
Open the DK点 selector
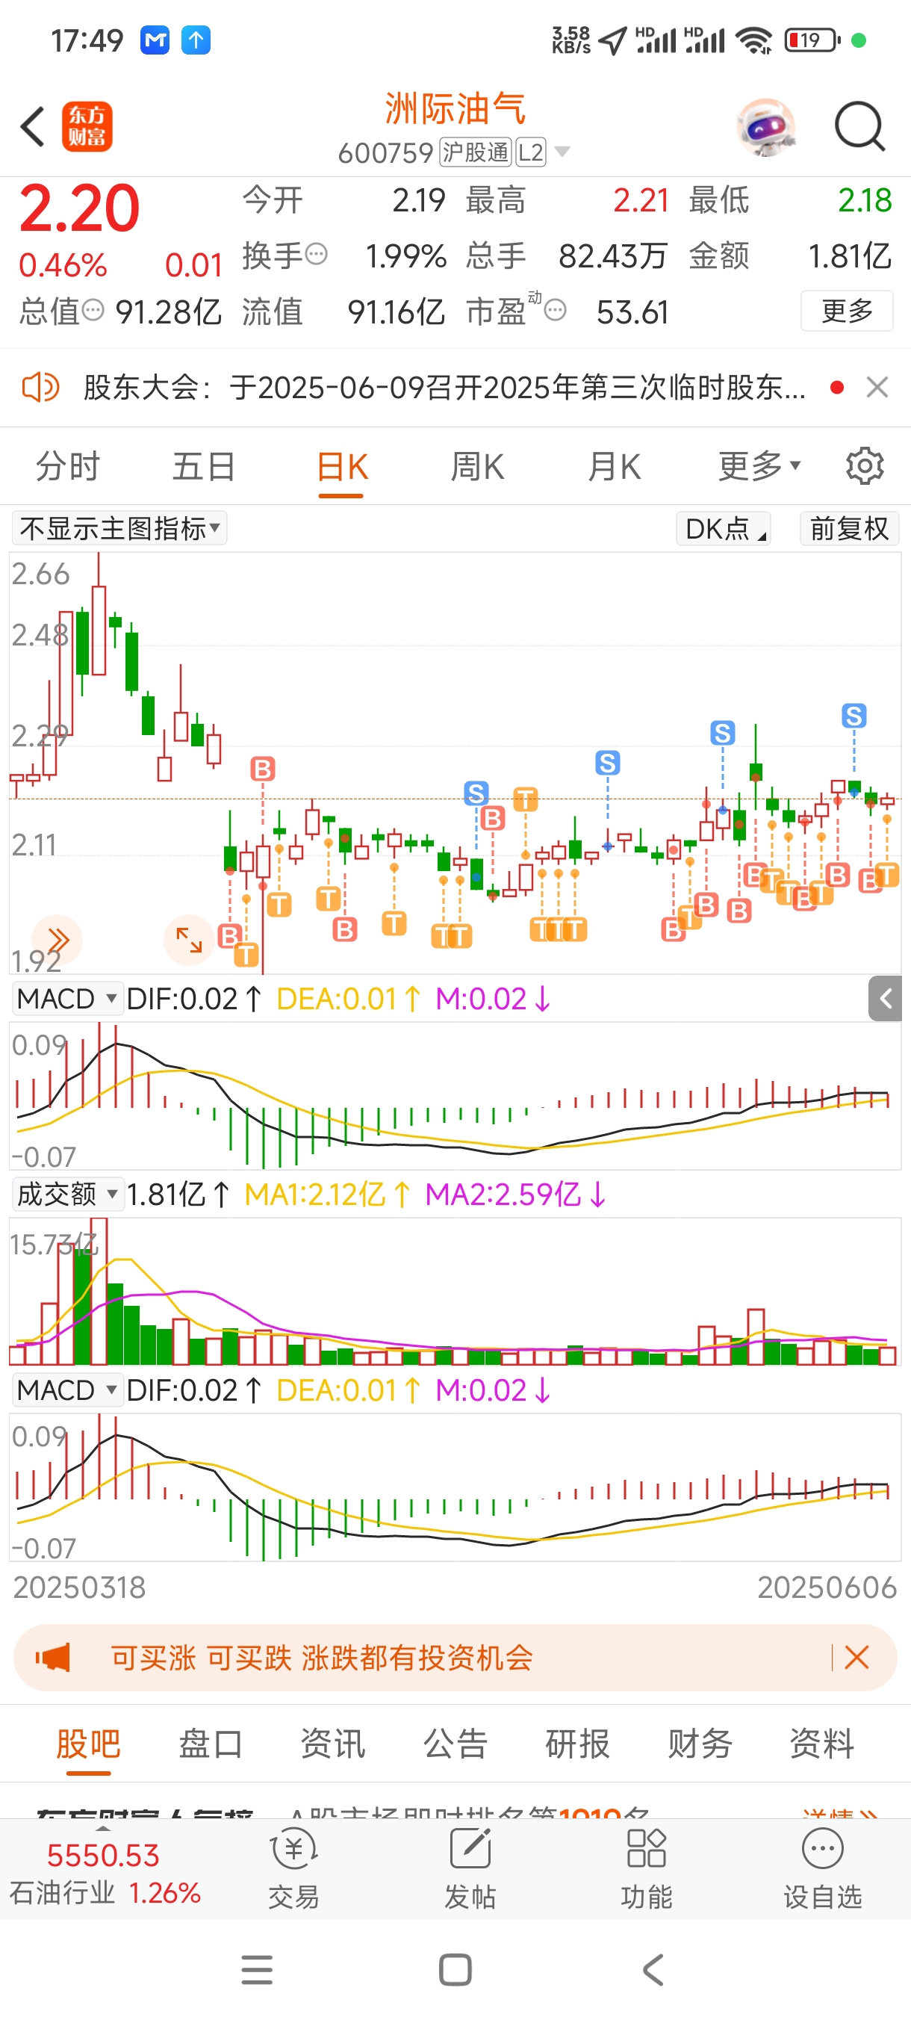[x=723, y=528]
